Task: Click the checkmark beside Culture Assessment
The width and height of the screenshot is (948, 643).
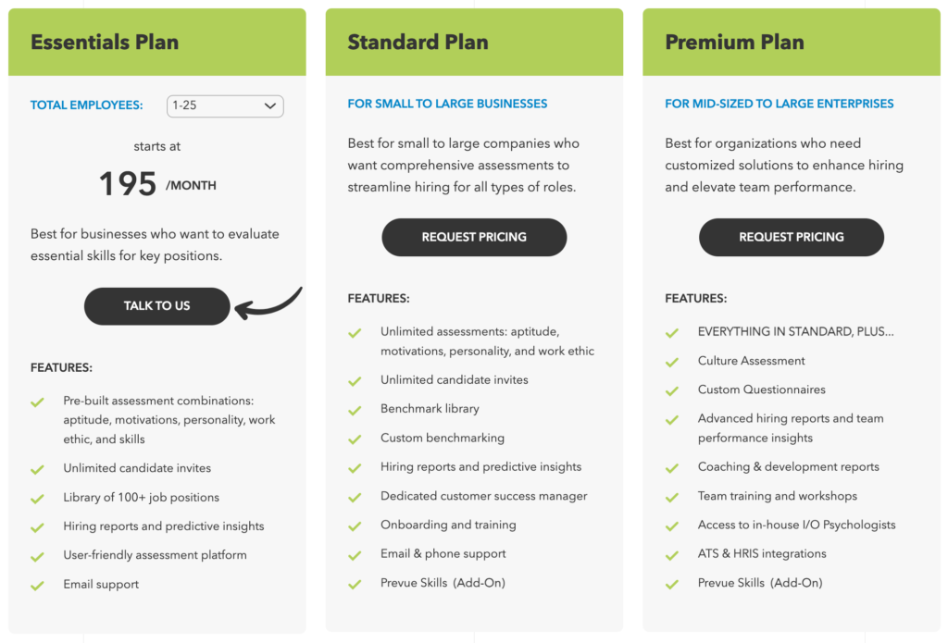Action: click(672, 362)
